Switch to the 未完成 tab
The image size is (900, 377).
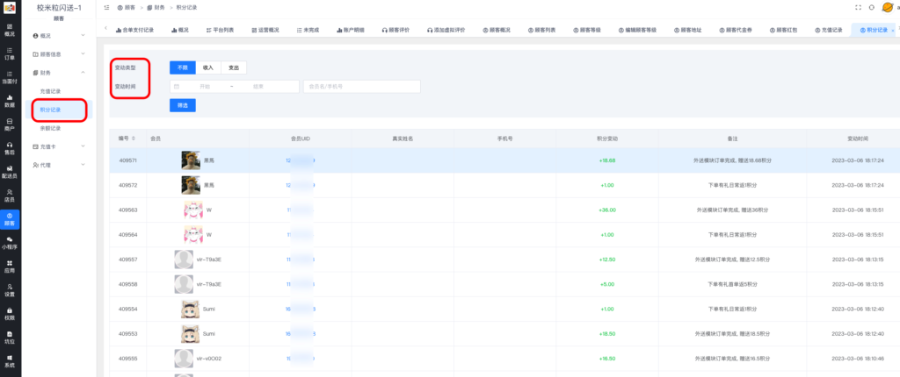point(308,30)
